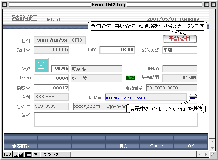Click the staff face portrait icon
Viewport: 218px width, 160px height.
(41, 65)
